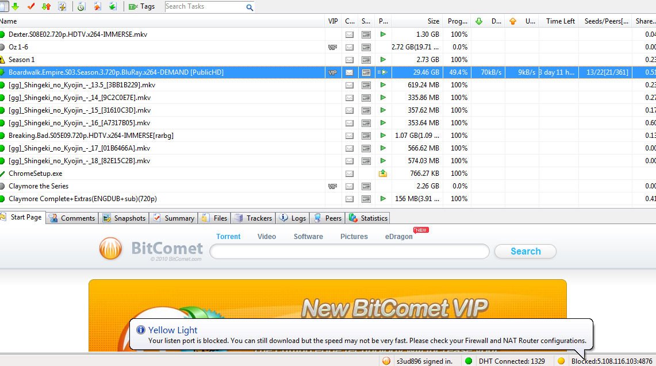Sort by the Seeds/Peers column header
The height and width of the screenshot is (366, 656).
(x=606, y=21)
